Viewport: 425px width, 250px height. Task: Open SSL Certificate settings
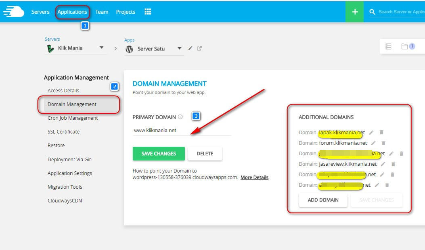pos(63,131)
